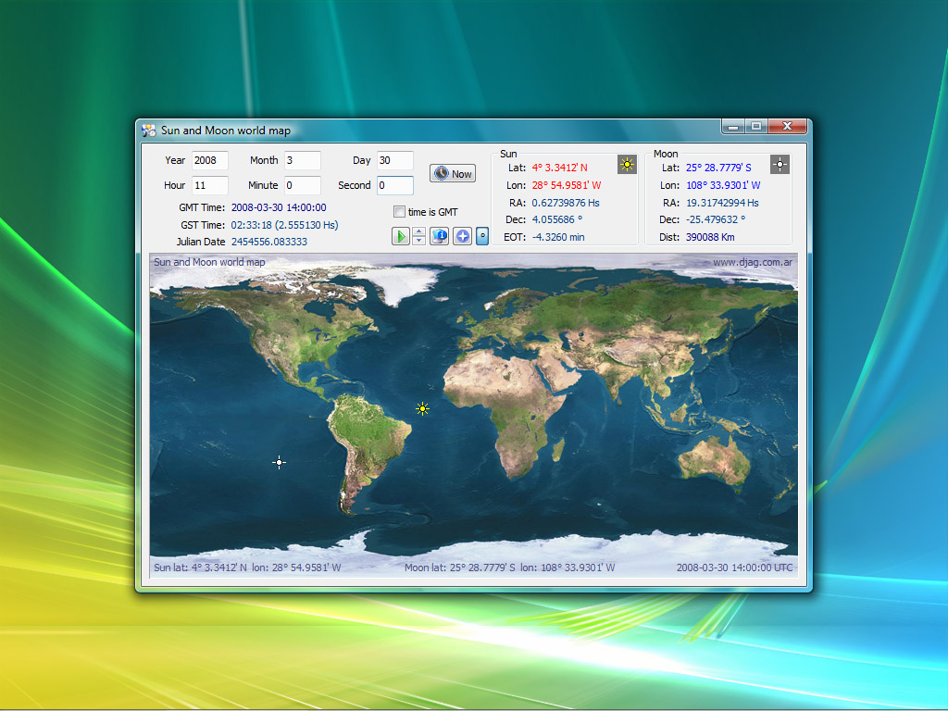Click the Sun icon in Sun panel
The width and height of the screenshot is (948, 711).
pos(628,165)
